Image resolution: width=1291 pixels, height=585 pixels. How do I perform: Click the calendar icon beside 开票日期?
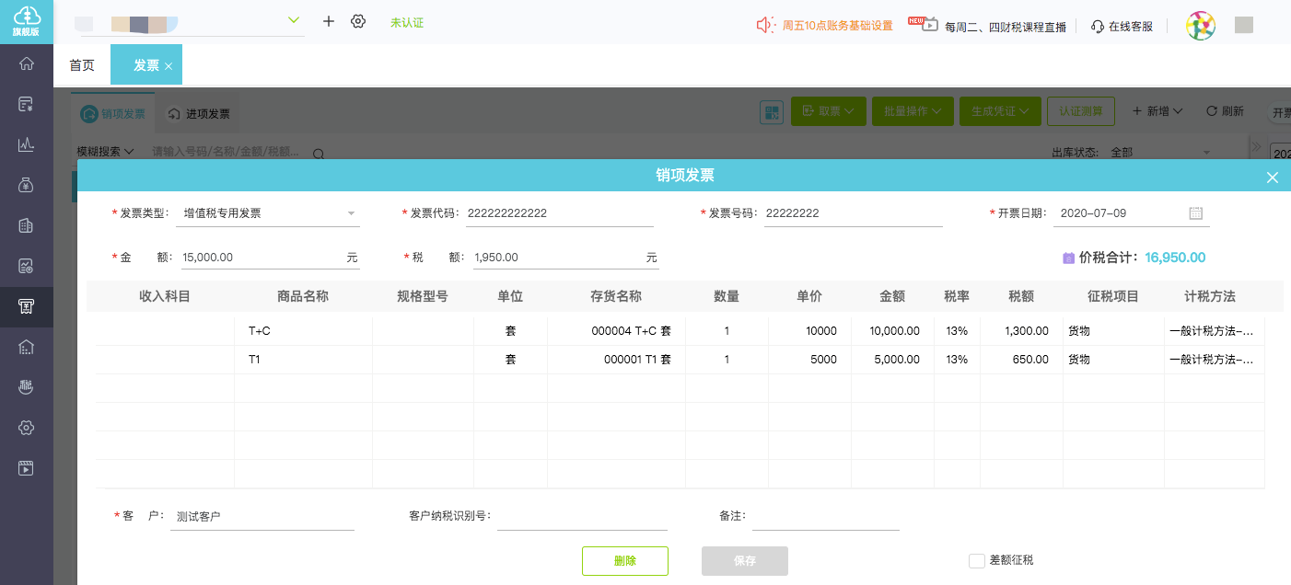tap(1195, 213)
